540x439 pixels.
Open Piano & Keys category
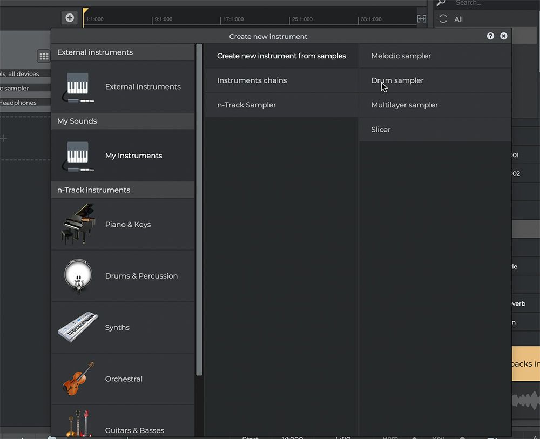(x=123, y=224)
